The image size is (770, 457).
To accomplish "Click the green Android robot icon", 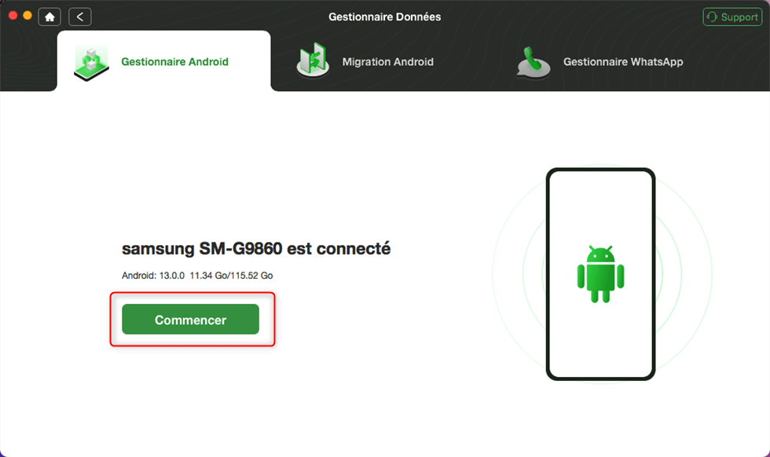I will (600, 274).
